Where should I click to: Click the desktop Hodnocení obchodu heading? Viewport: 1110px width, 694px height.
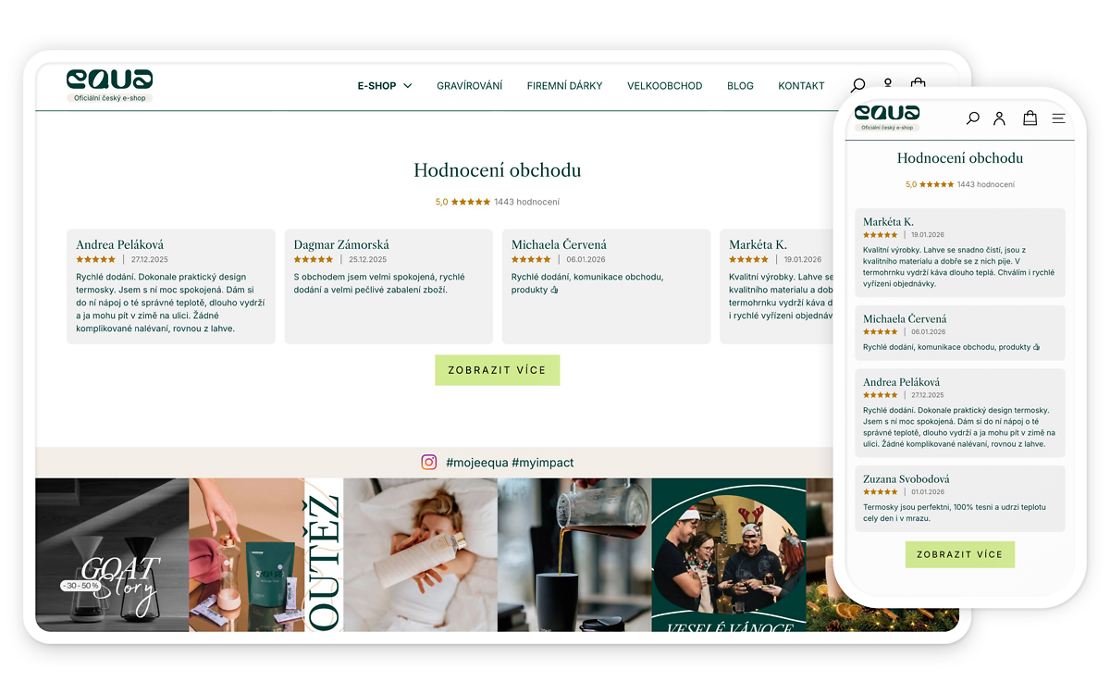tap(498, 170)
